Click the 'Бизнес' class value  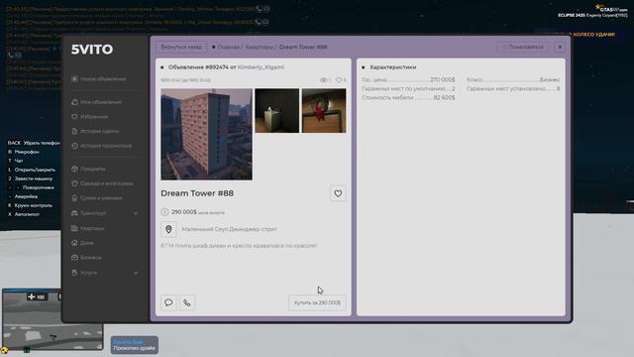550,79
